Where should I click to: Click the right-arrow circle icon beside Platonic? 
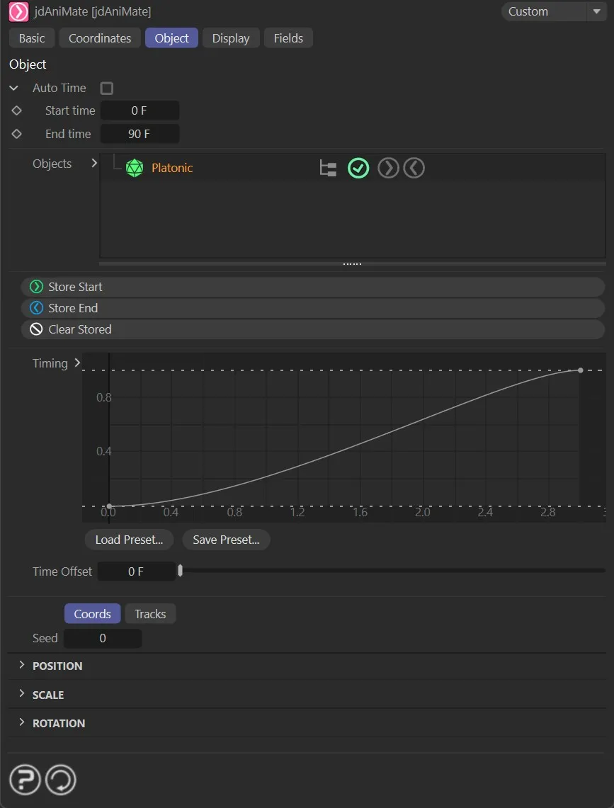coord(388,169)
